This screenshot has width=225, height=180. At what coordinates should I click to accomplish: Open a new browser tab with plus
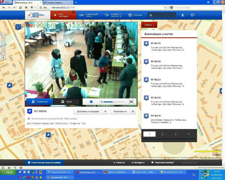point(76,3)
